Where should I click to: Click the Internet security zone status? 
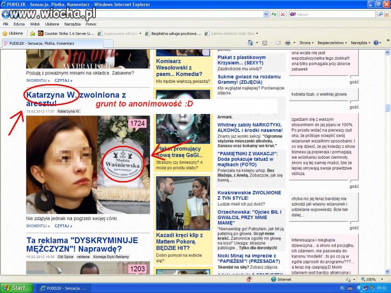click(281, 279)
